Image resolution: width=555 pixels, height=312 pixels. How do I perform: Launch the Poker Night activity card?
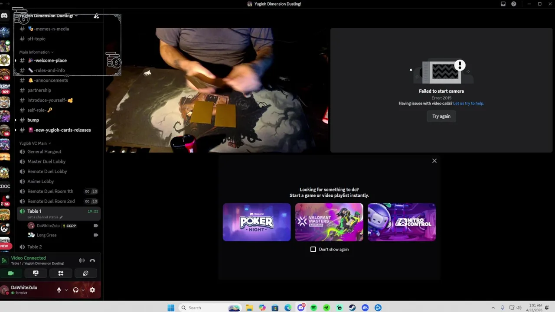[x=257, y=222]
